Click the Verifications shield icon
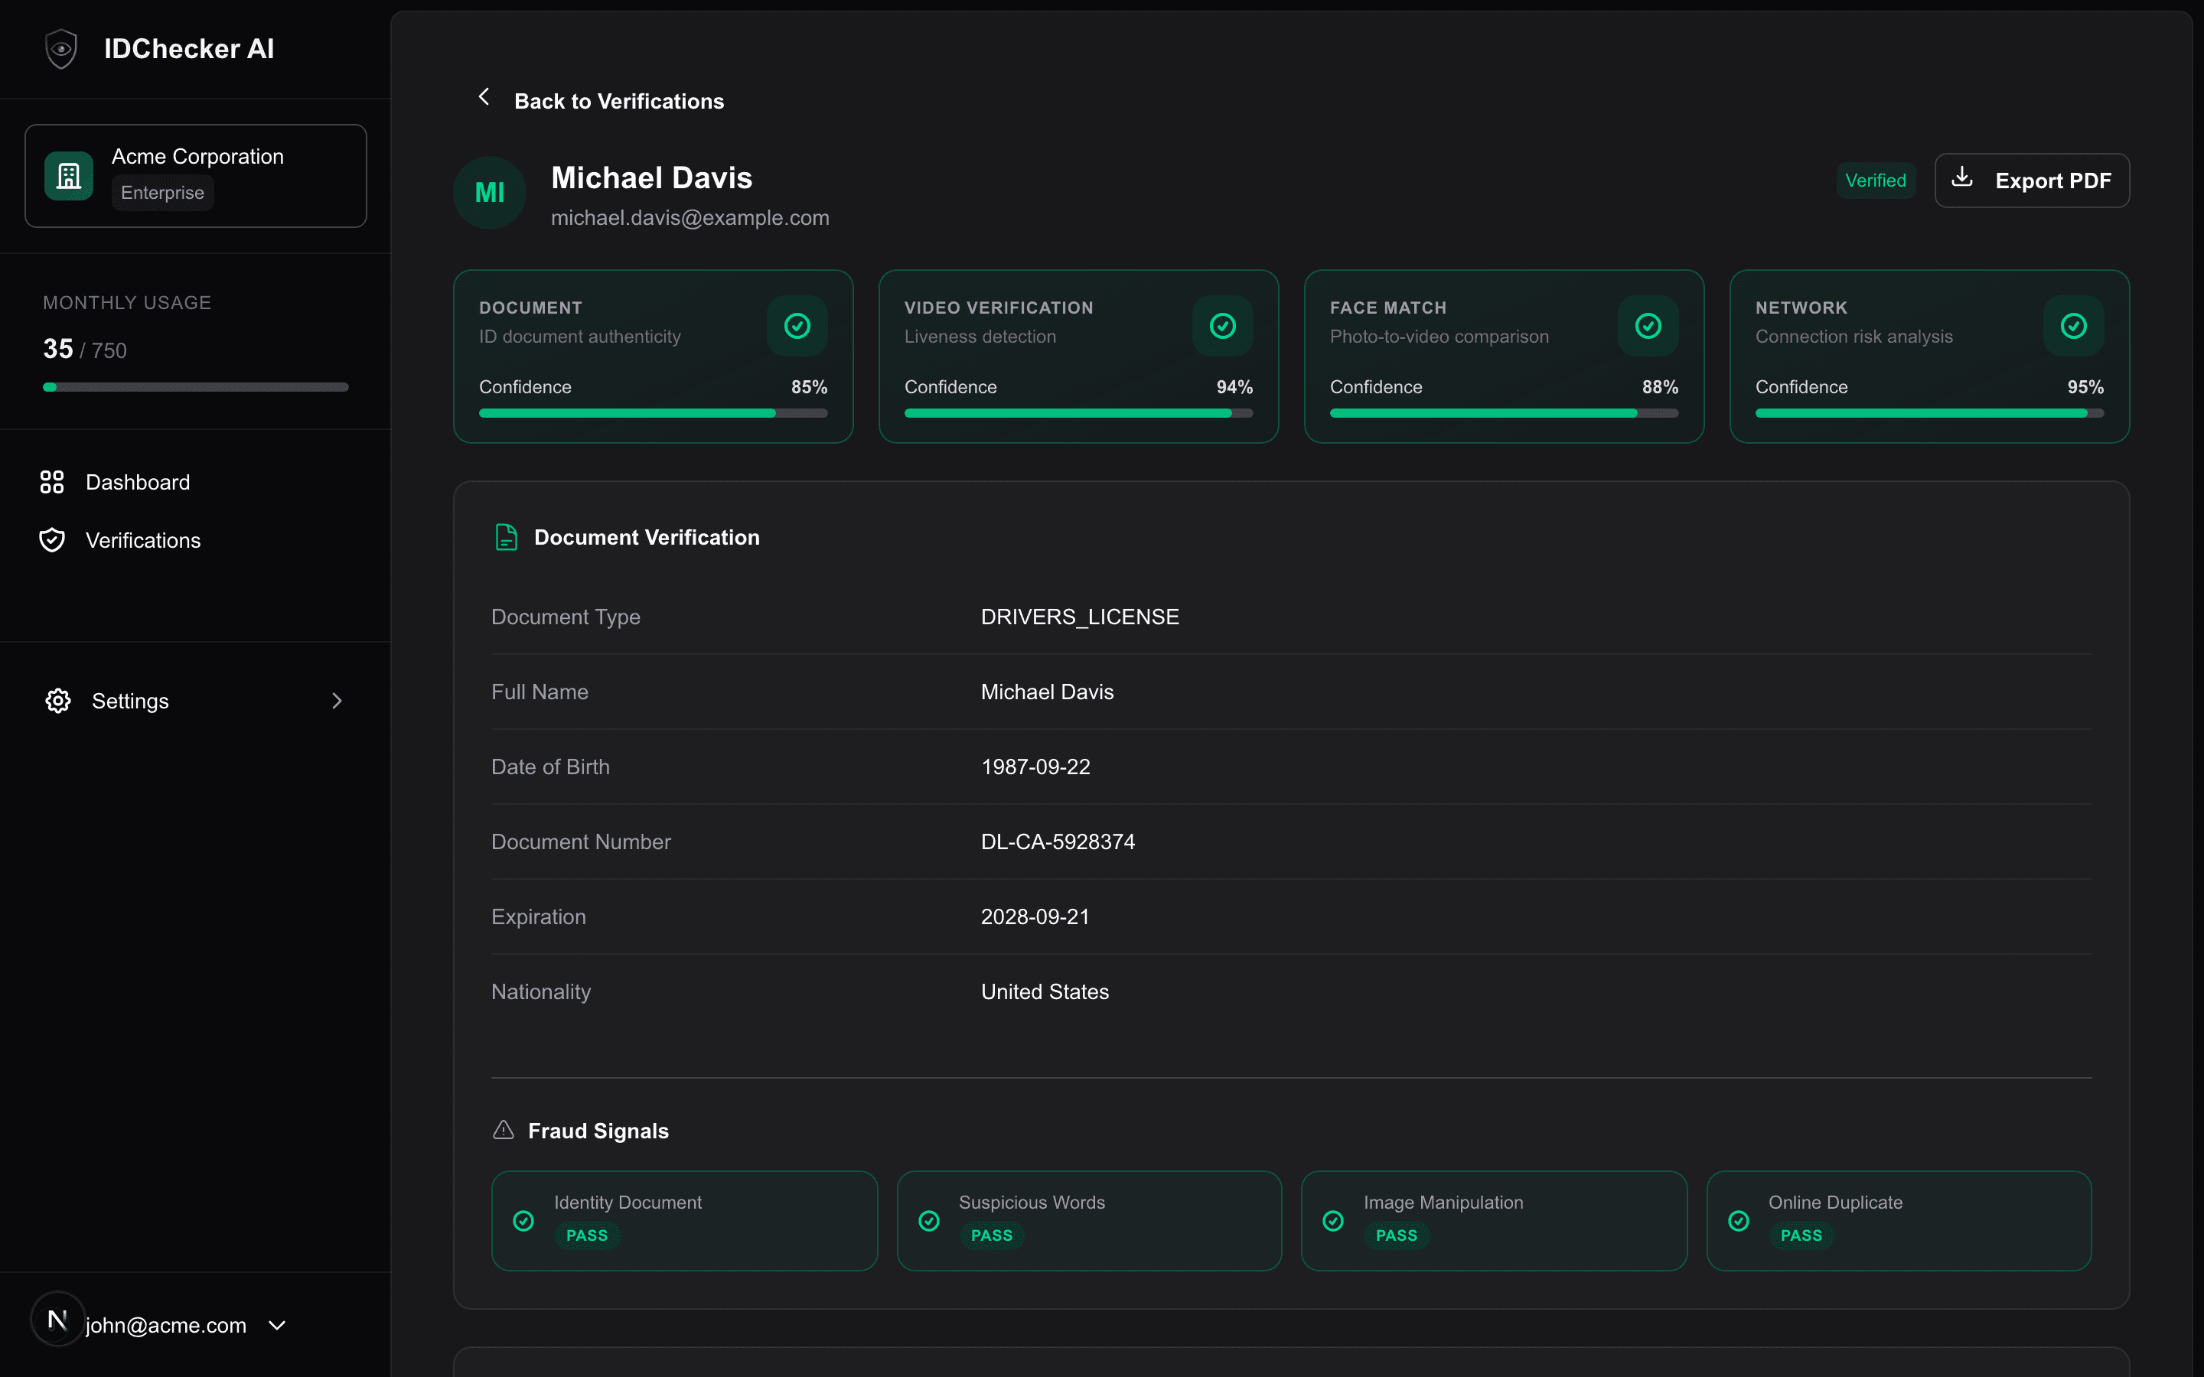The image size is (2204, 1377). coord(52,540)
